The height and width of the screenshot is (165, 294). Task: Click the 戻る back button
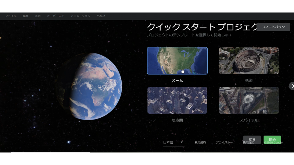(252, 140)
